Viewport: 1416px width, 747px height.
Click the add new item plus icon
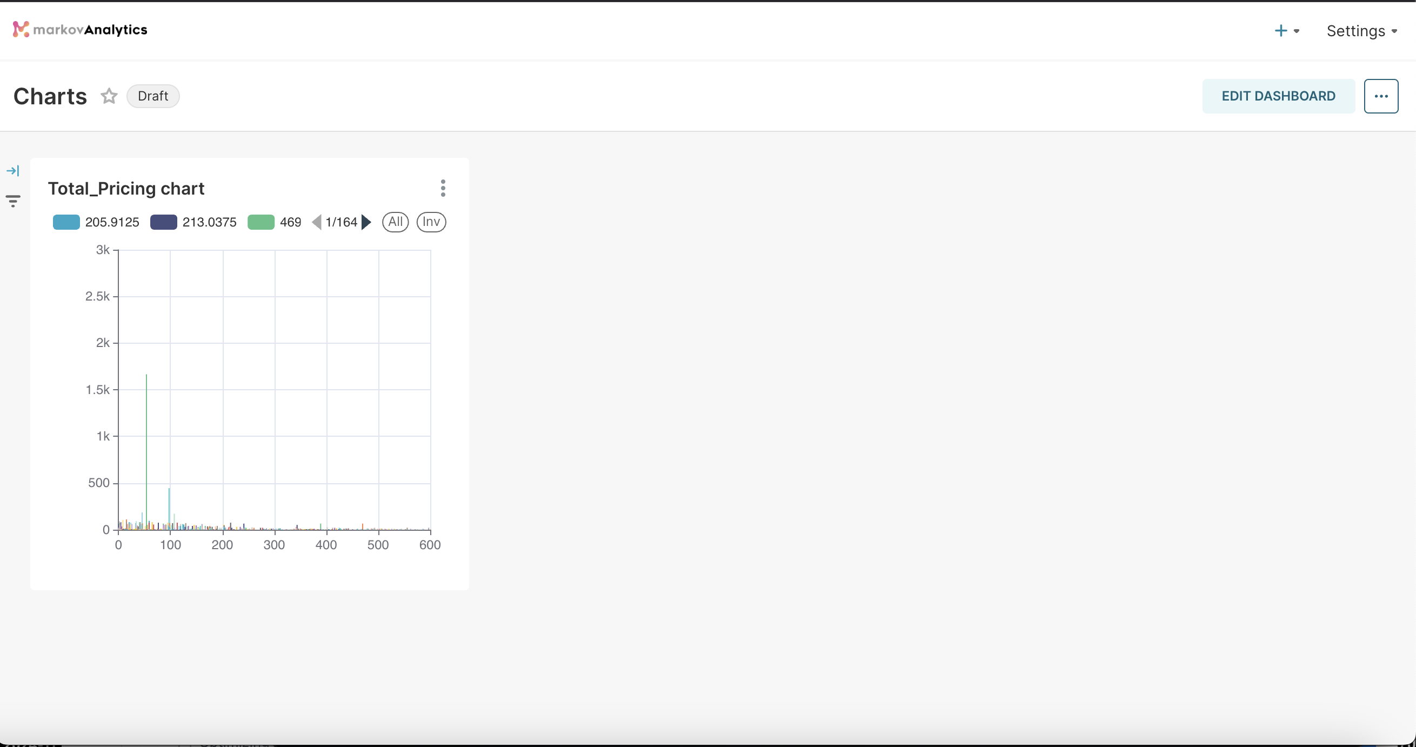tap(1279, 30)
